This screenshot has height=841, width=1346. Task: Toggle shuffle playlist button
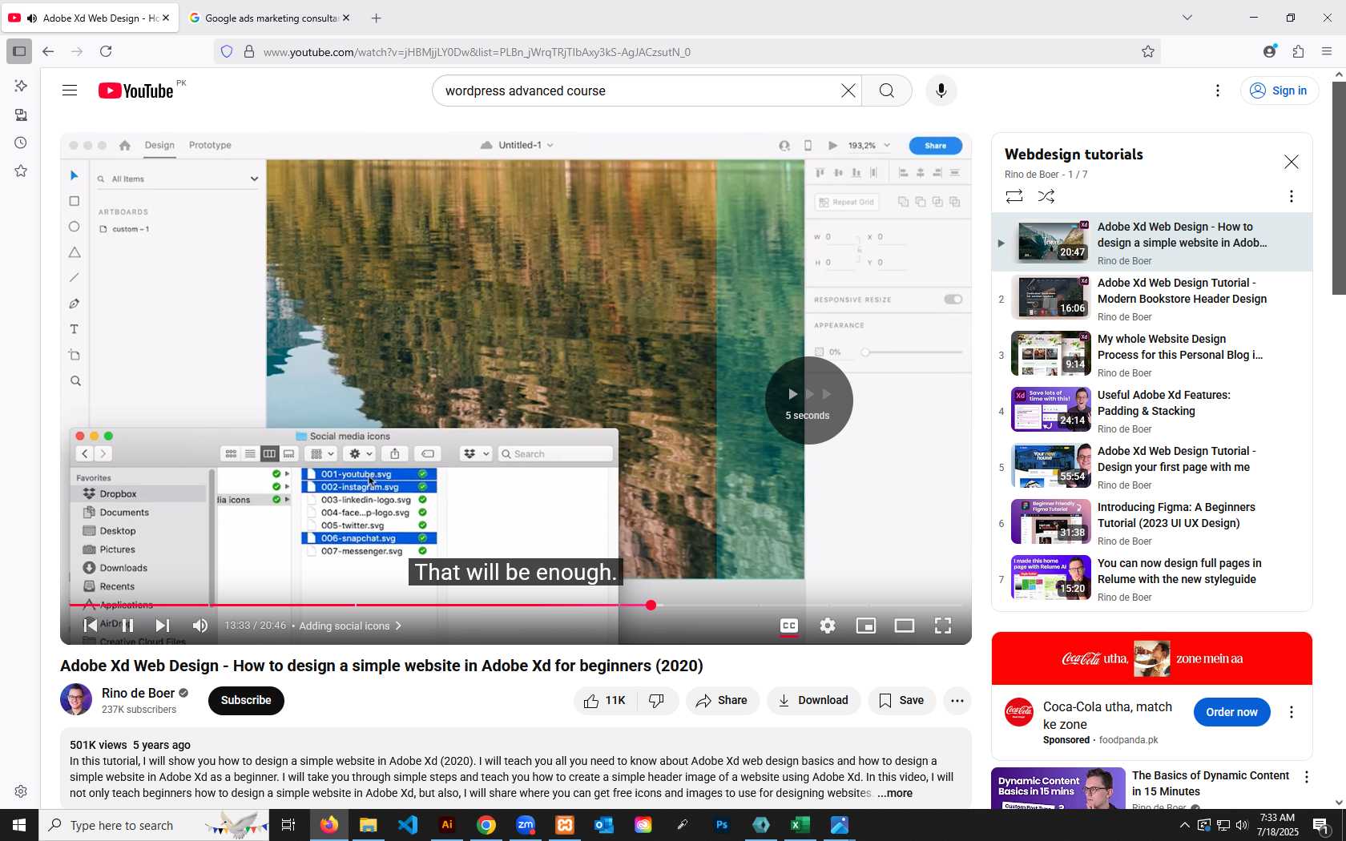[x=1046, y=196]
